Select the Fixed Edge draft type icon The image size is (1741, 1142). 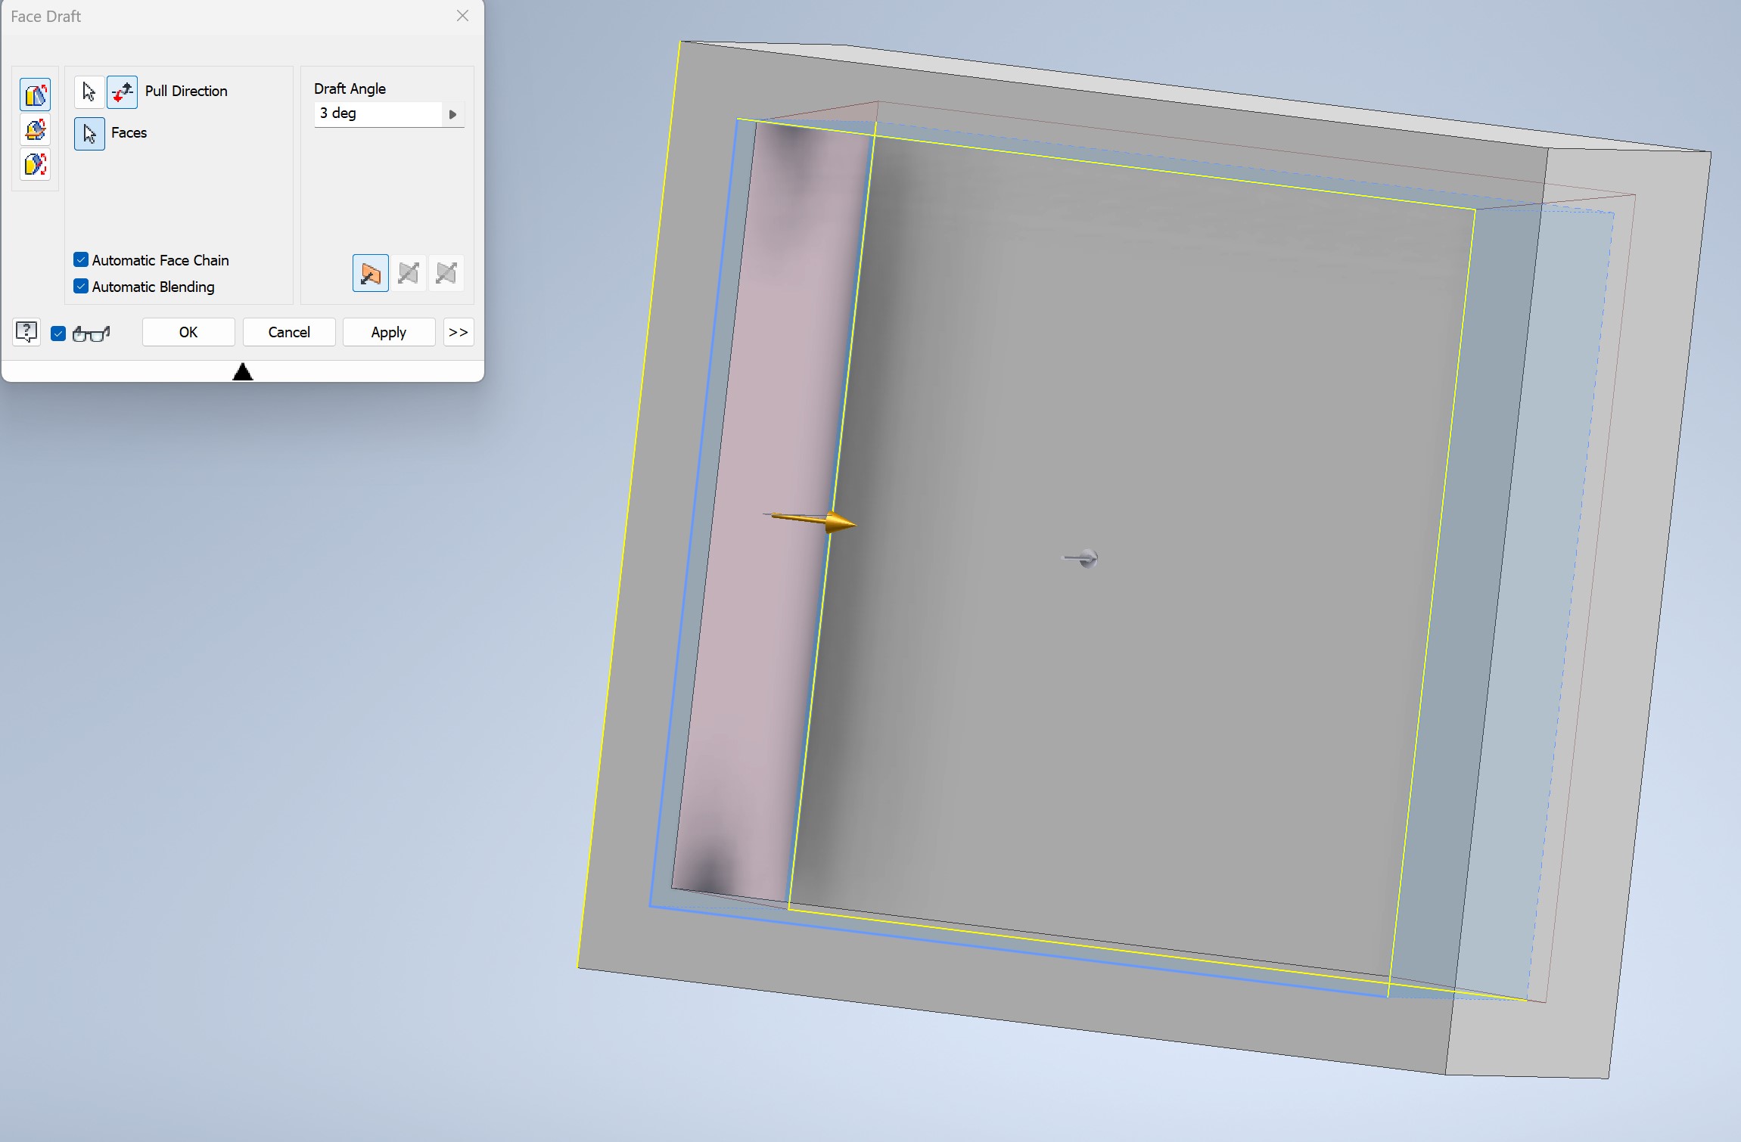(36, 95)
